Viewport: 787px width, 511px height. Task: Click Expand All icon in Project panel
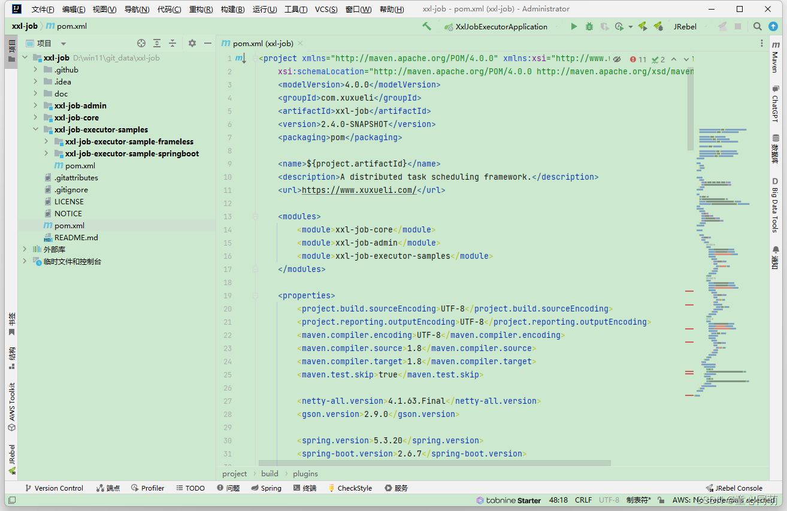157,43
